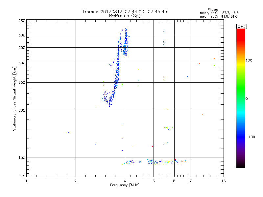Click the '600' y-axis tick label
The image size is (263, 197).
22,35
